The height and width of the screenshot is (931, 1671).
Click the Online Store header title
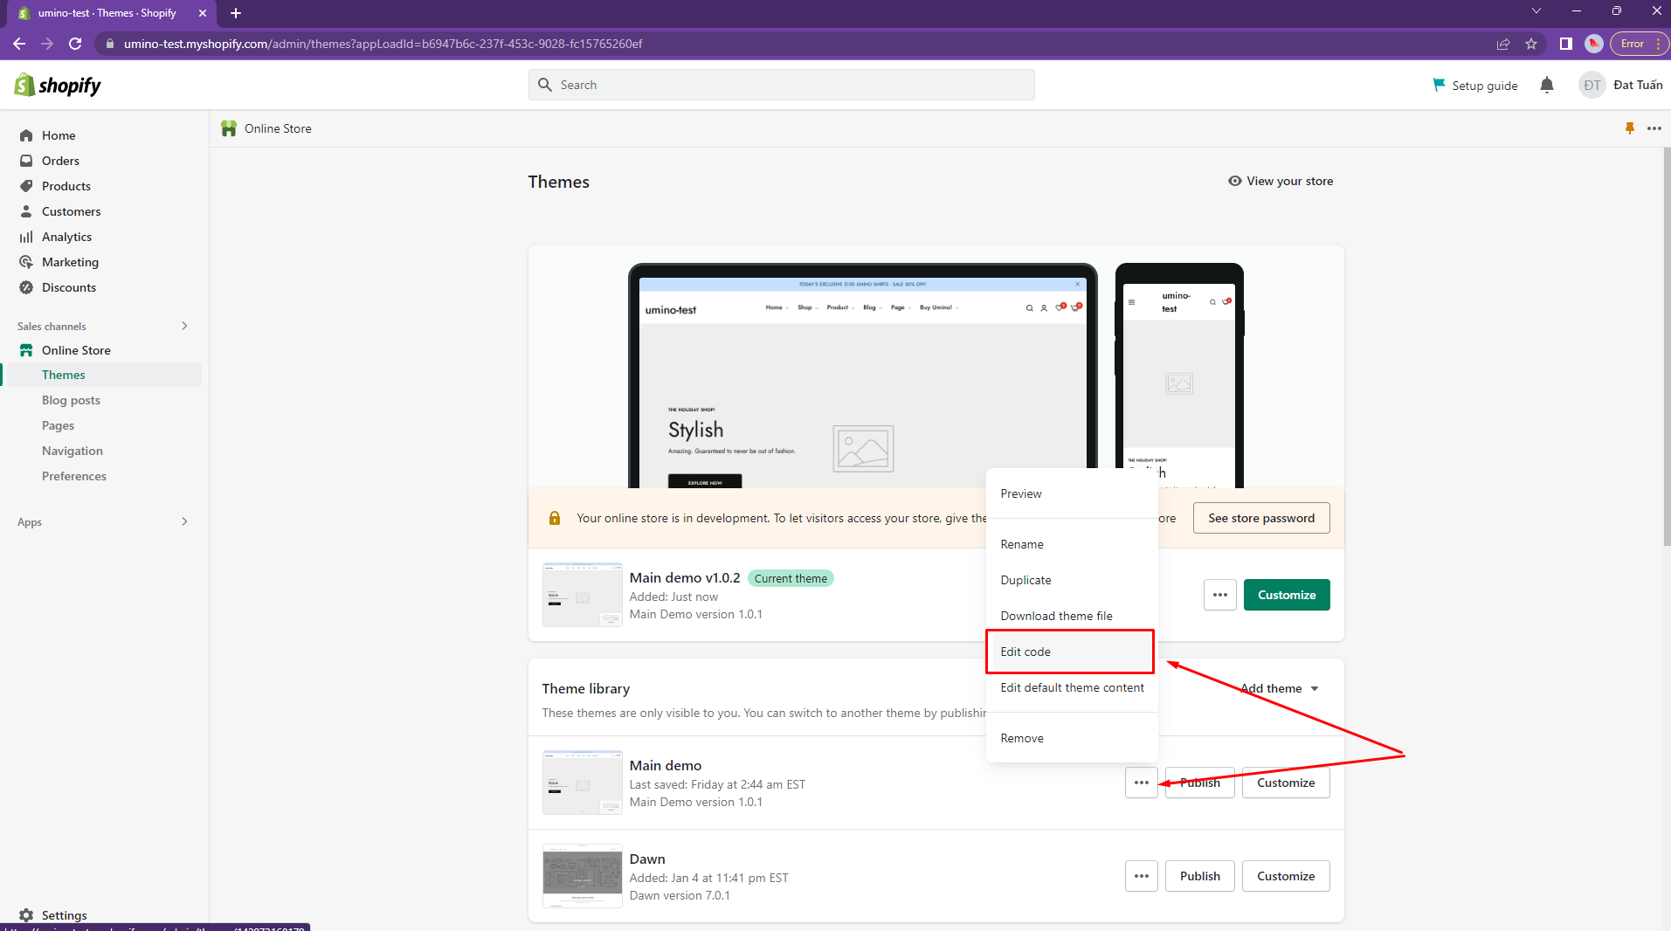pyautogui.click(x=278, y=128)
